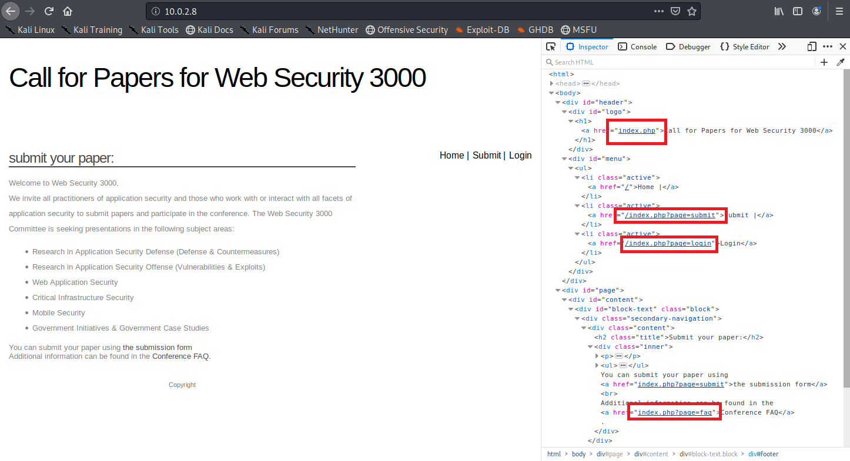Add a new node with plus icon
The height and width of the screenshot is (461, 850).
click(x=824, y=62)
